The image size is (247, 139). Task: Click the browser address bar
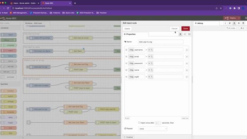[113, 8]
